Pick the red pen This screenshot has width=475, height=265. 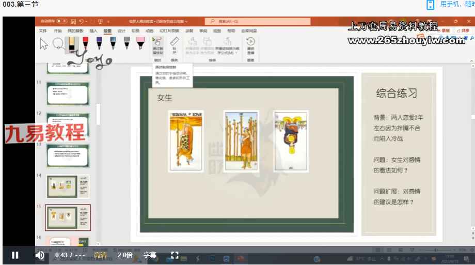coord(85,43)
